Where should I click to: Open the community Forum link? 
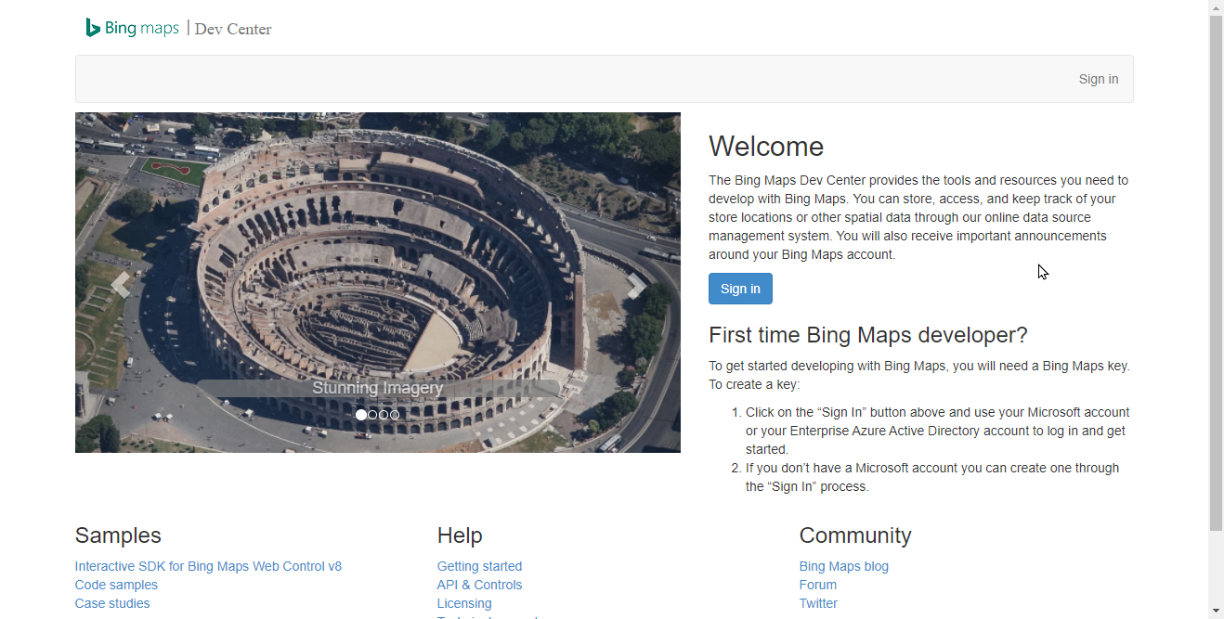pos(817,585)
